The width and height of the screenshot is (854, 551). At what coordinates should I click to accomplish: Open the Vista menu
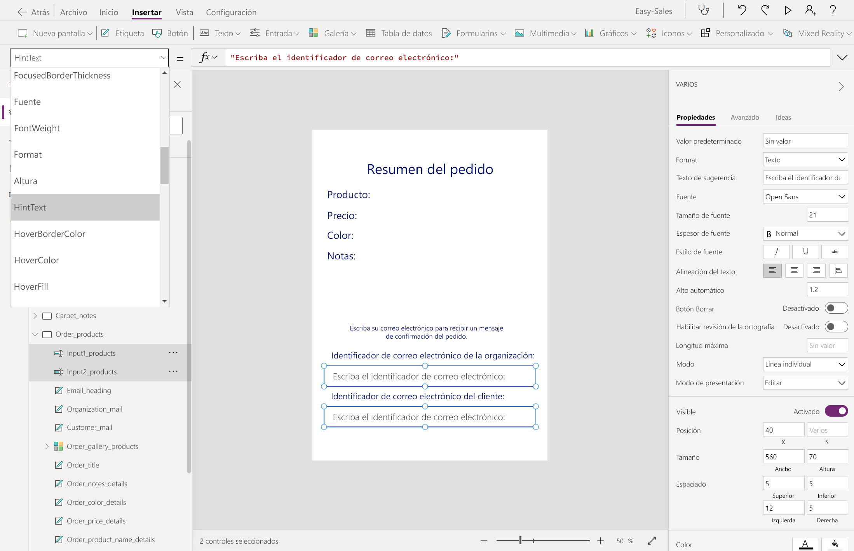click(x=184, y=12)
